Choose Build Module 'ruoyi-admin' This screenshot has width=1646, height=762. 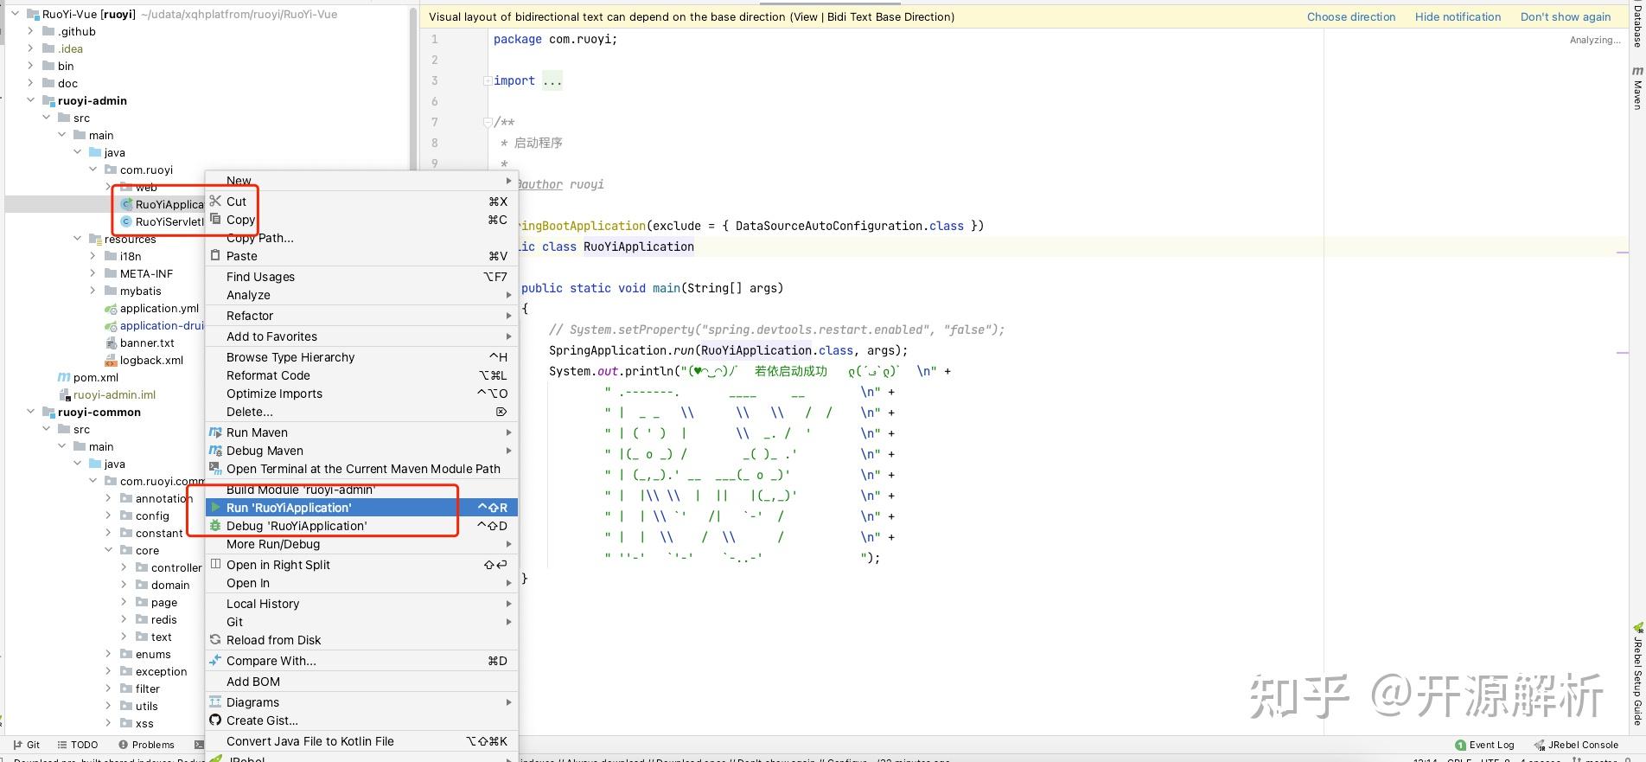(361, 490)
